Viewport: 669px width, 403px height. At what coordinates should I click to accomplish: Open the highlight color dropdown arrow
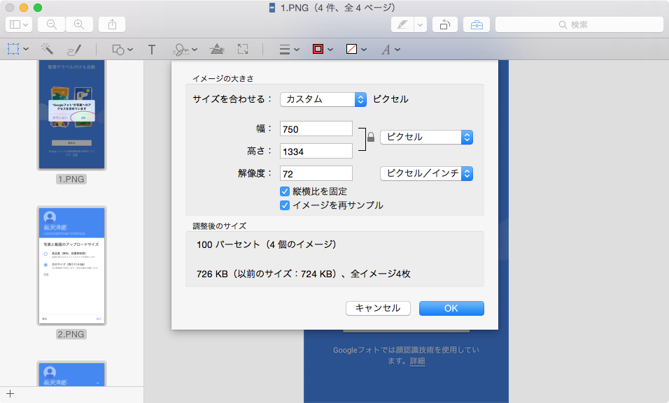pyautogui.click(x=421, y=24)
